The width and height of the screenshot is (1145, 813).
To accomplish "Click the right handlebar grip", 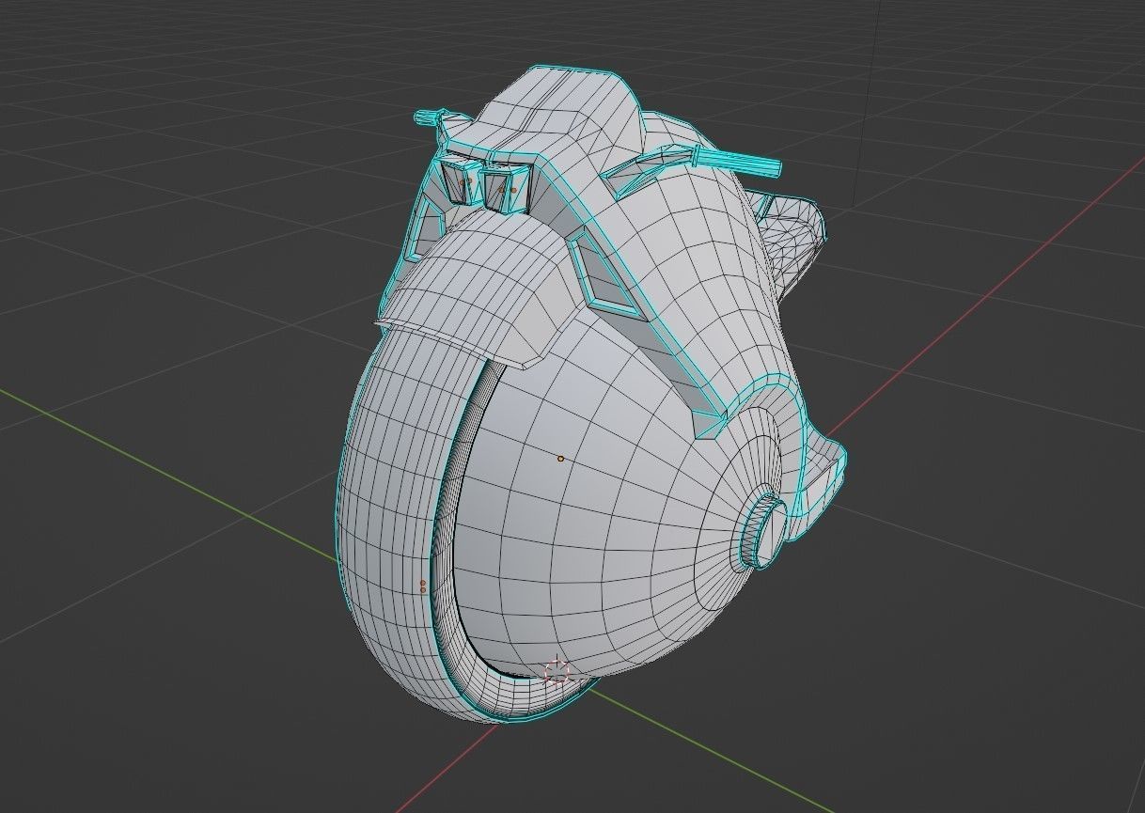I will click(x=739, y=160).
